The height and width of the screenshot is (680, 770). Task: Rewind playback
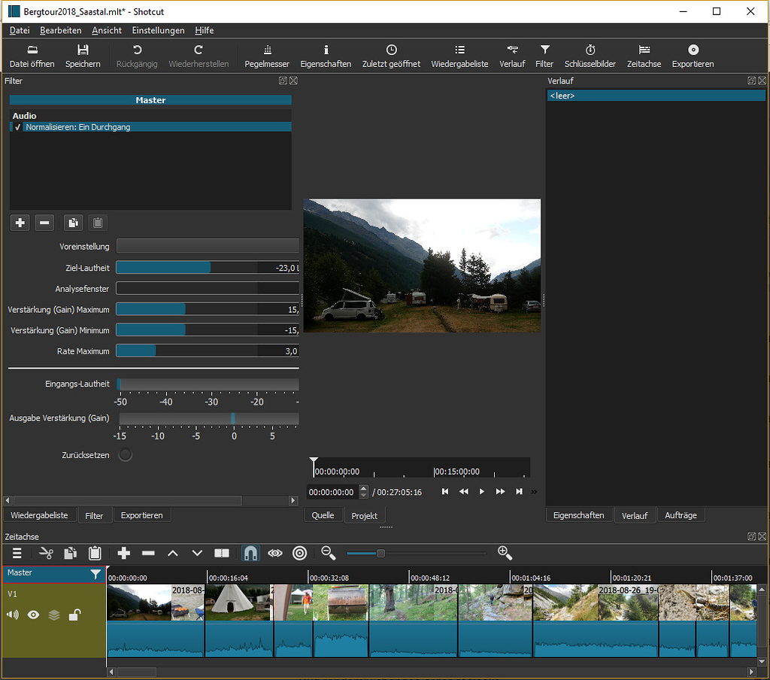(463, 491)
